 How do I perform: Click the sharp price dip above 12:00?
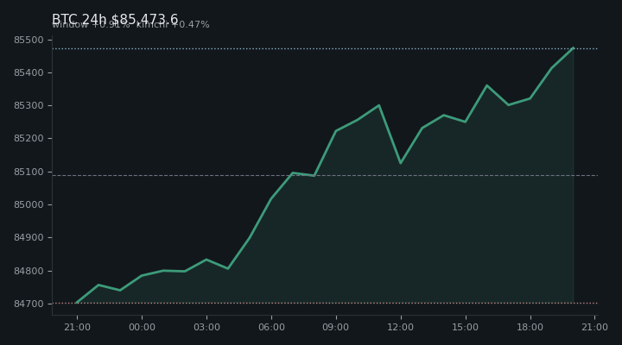click(401, 163)
